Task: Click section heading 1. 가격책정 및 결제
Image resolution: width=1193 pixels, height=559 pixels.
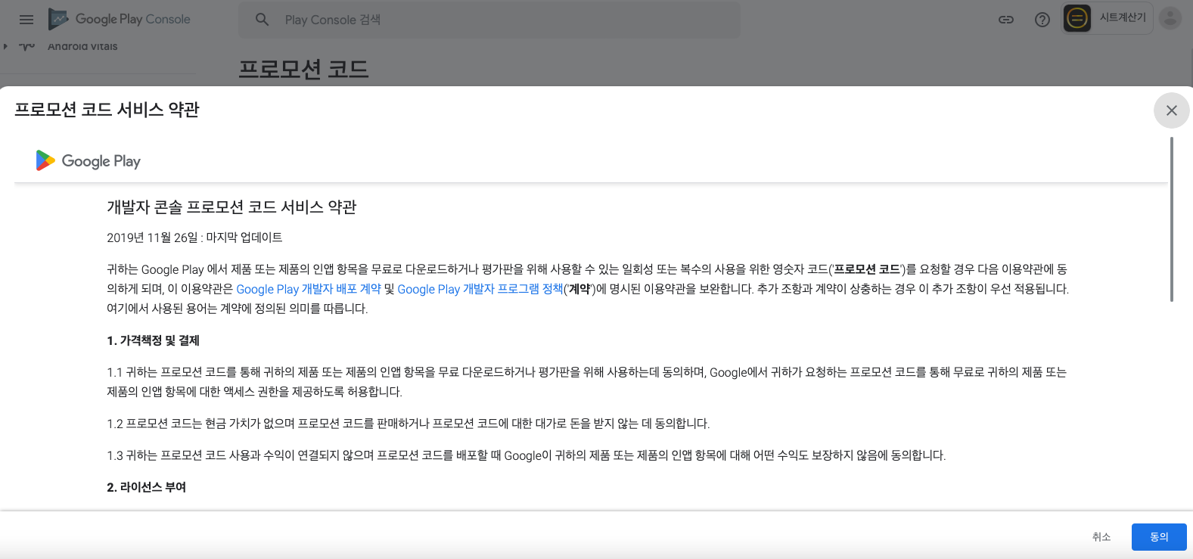Action: (x=153, y=340)
